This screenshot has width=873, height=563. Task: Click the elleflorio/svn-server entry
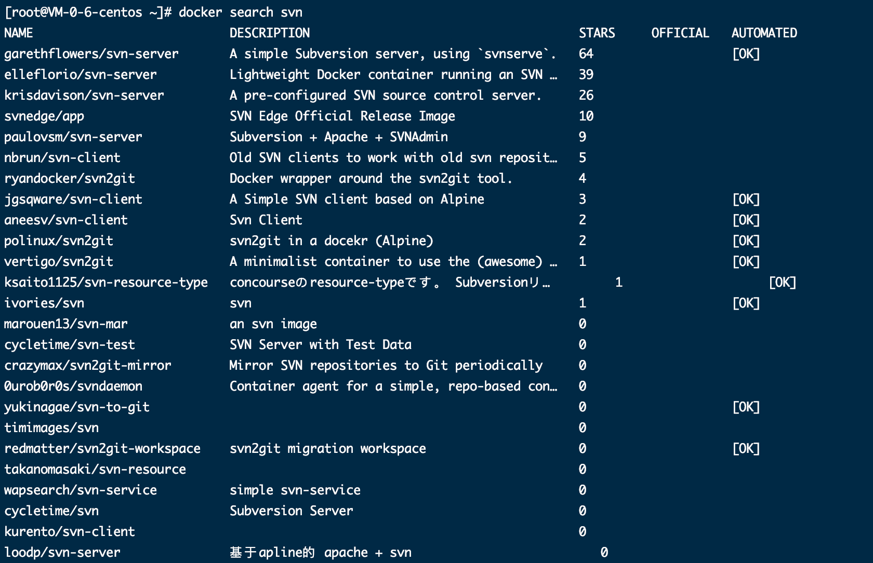(81, 75)
